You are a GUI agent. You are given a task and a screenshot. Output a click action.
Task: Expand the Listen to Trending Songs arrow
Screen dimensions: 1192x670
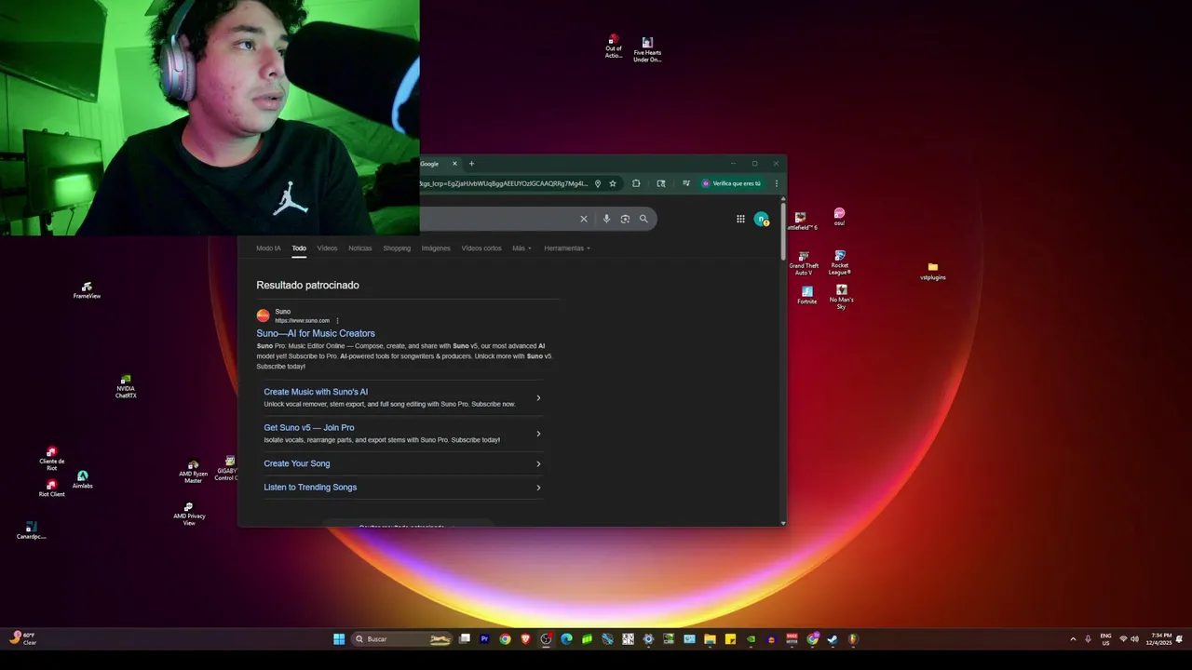(538, 488)
